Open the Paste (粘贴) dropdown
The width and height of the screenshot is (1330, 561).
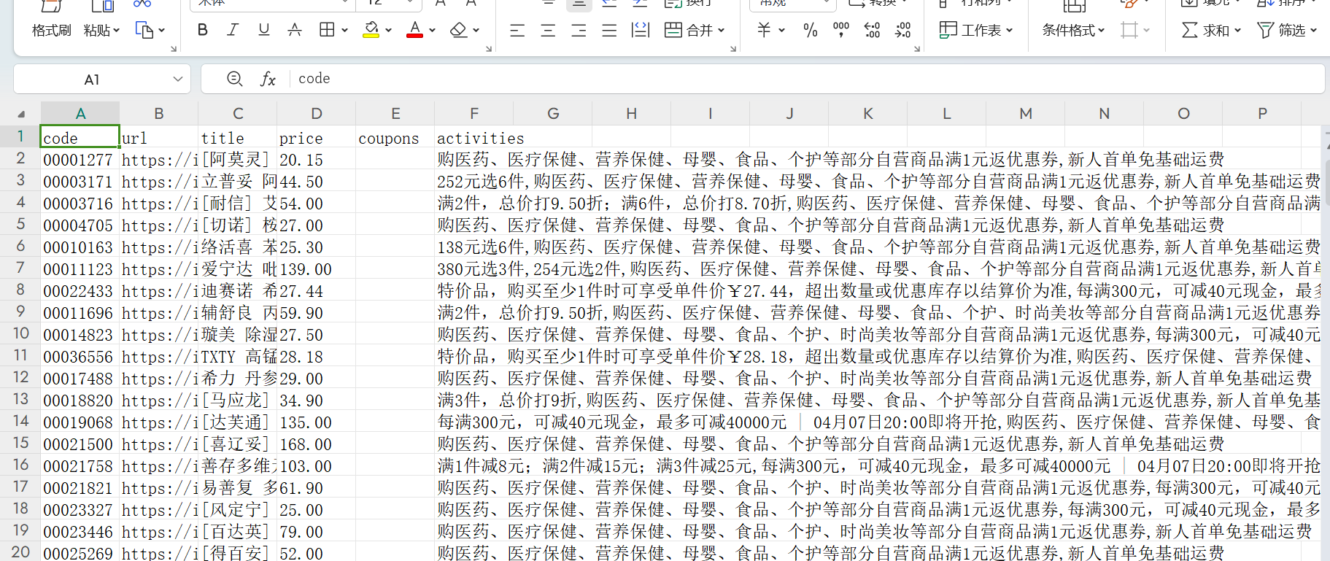(x=101, y=31)
